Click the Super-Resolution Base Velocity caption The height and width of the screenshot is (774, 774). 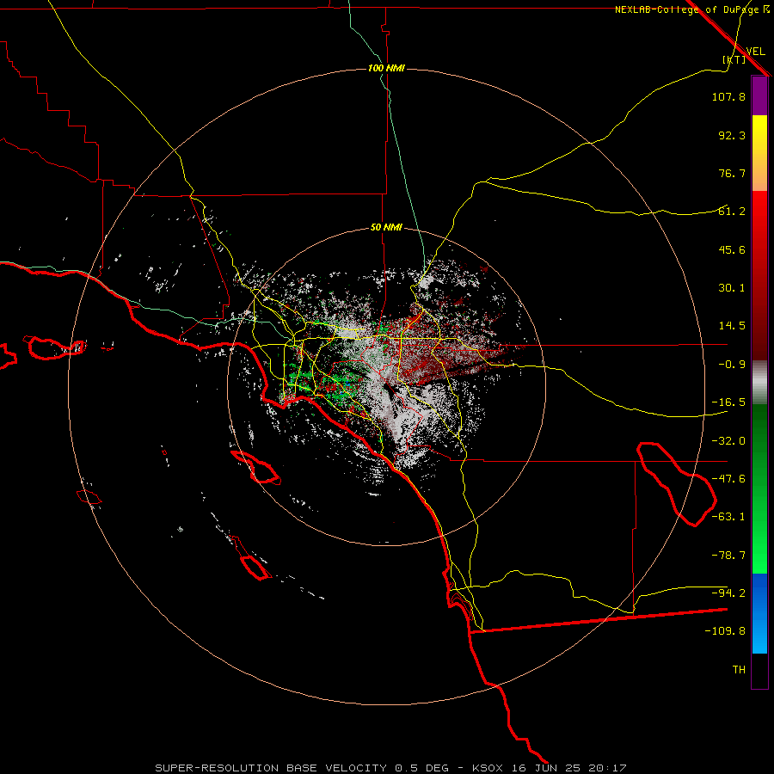click(391, 768)
